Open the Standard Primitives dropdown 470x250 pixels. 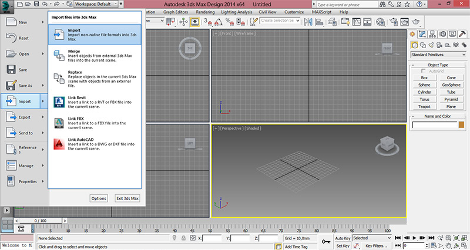438,55
